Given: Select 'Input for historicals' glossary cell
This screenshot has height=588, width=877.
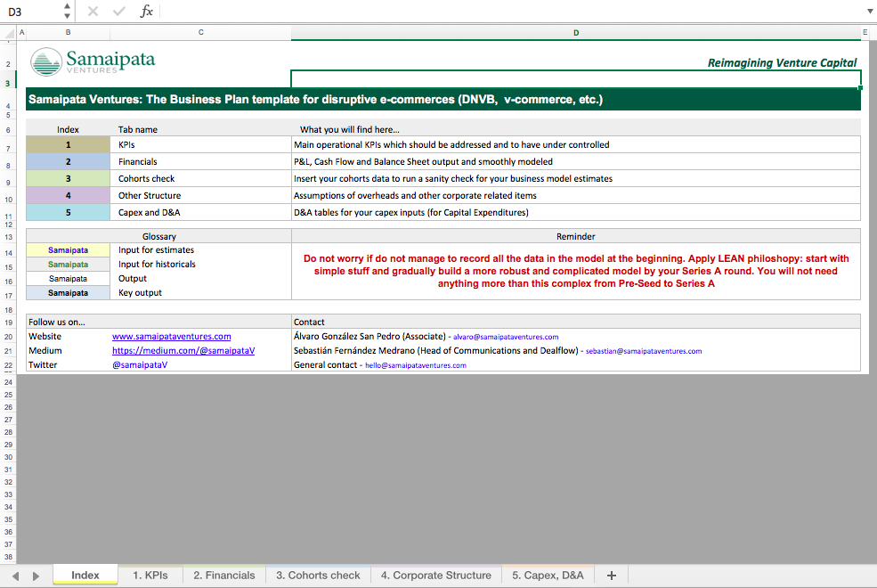Looking at the screenshot, I should 201,264.
